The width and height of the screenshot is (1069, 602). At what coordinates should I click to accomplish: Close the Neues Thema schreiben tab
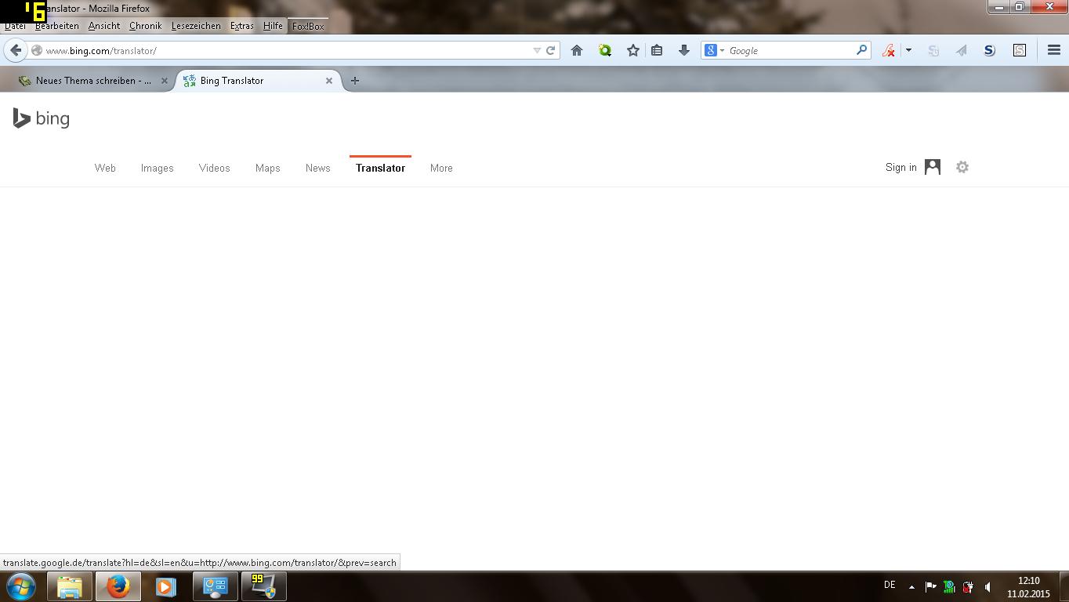click(164, 81)
